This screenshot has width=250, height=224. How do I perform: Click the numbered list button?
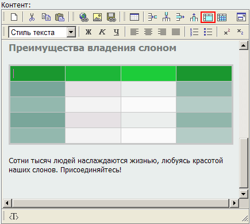pos(194,32)
